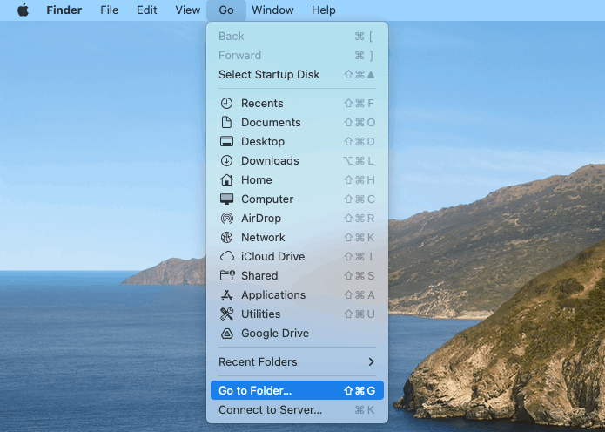605x432 pixels.
Task: Open the File menu
Action: (109, 10)
